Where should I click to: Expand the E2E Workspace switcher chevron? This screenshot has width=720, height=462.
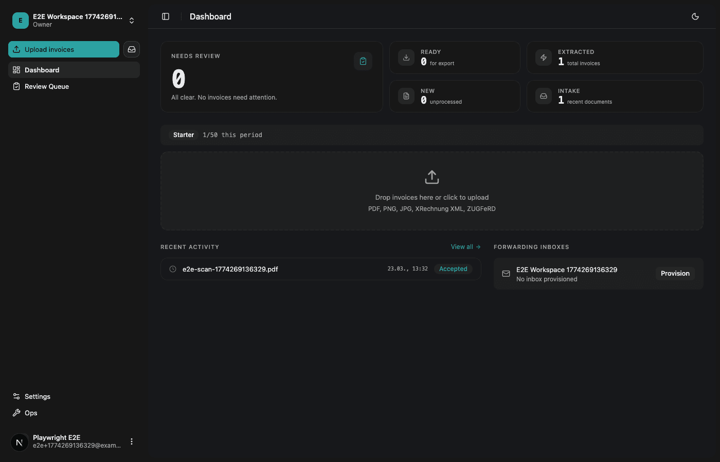132,20
